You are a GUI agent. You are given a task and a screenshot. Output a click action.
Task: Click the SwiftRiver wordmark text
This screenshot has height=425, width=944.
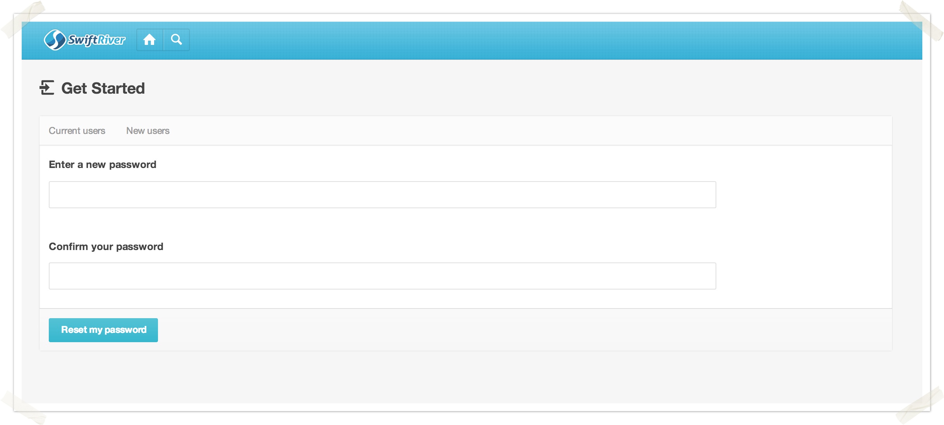point(96,39)
